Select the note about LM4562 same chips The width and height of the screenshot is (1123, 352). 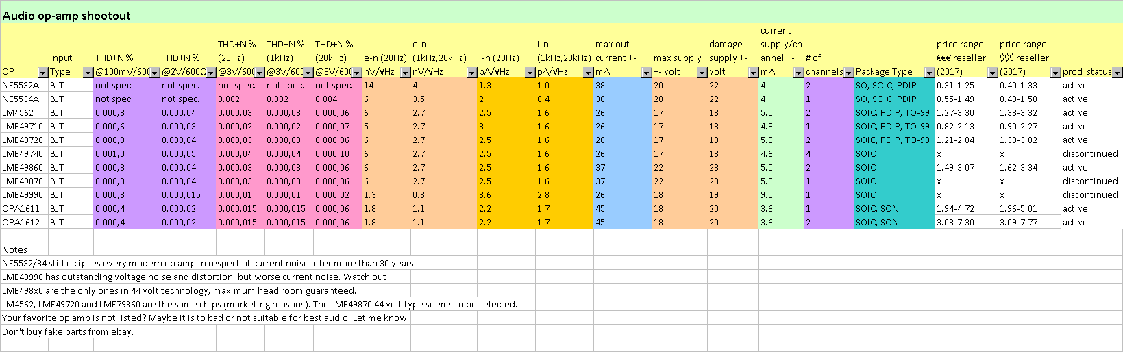260,305
